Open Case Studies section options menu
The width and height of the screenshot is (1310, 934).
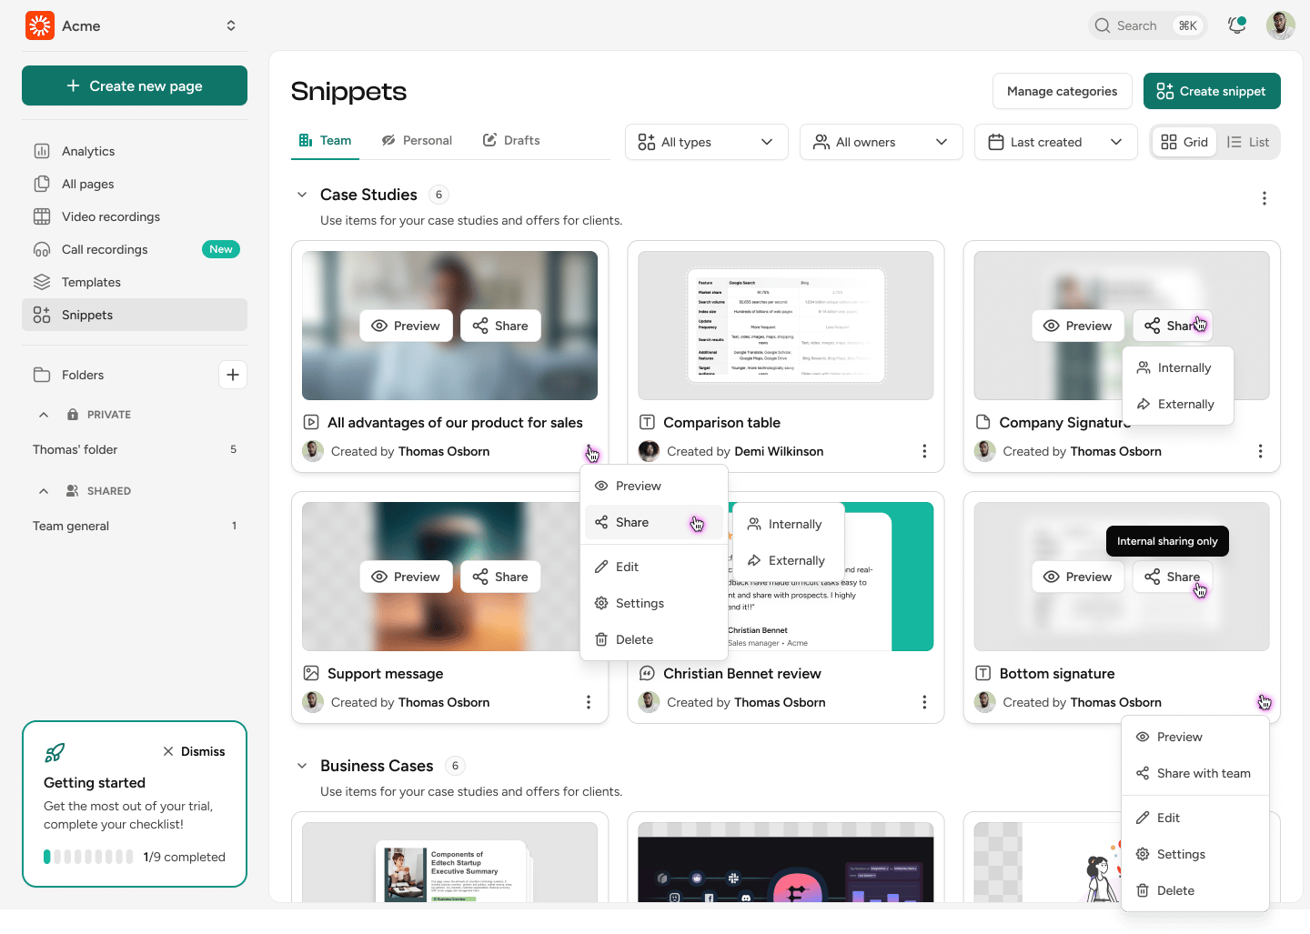point(1264,198)
